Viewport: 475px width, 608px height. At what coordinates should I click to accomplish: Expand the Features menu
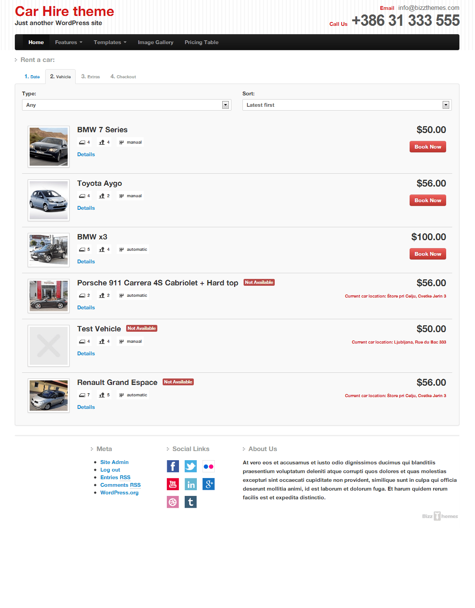tap(68, 42)
